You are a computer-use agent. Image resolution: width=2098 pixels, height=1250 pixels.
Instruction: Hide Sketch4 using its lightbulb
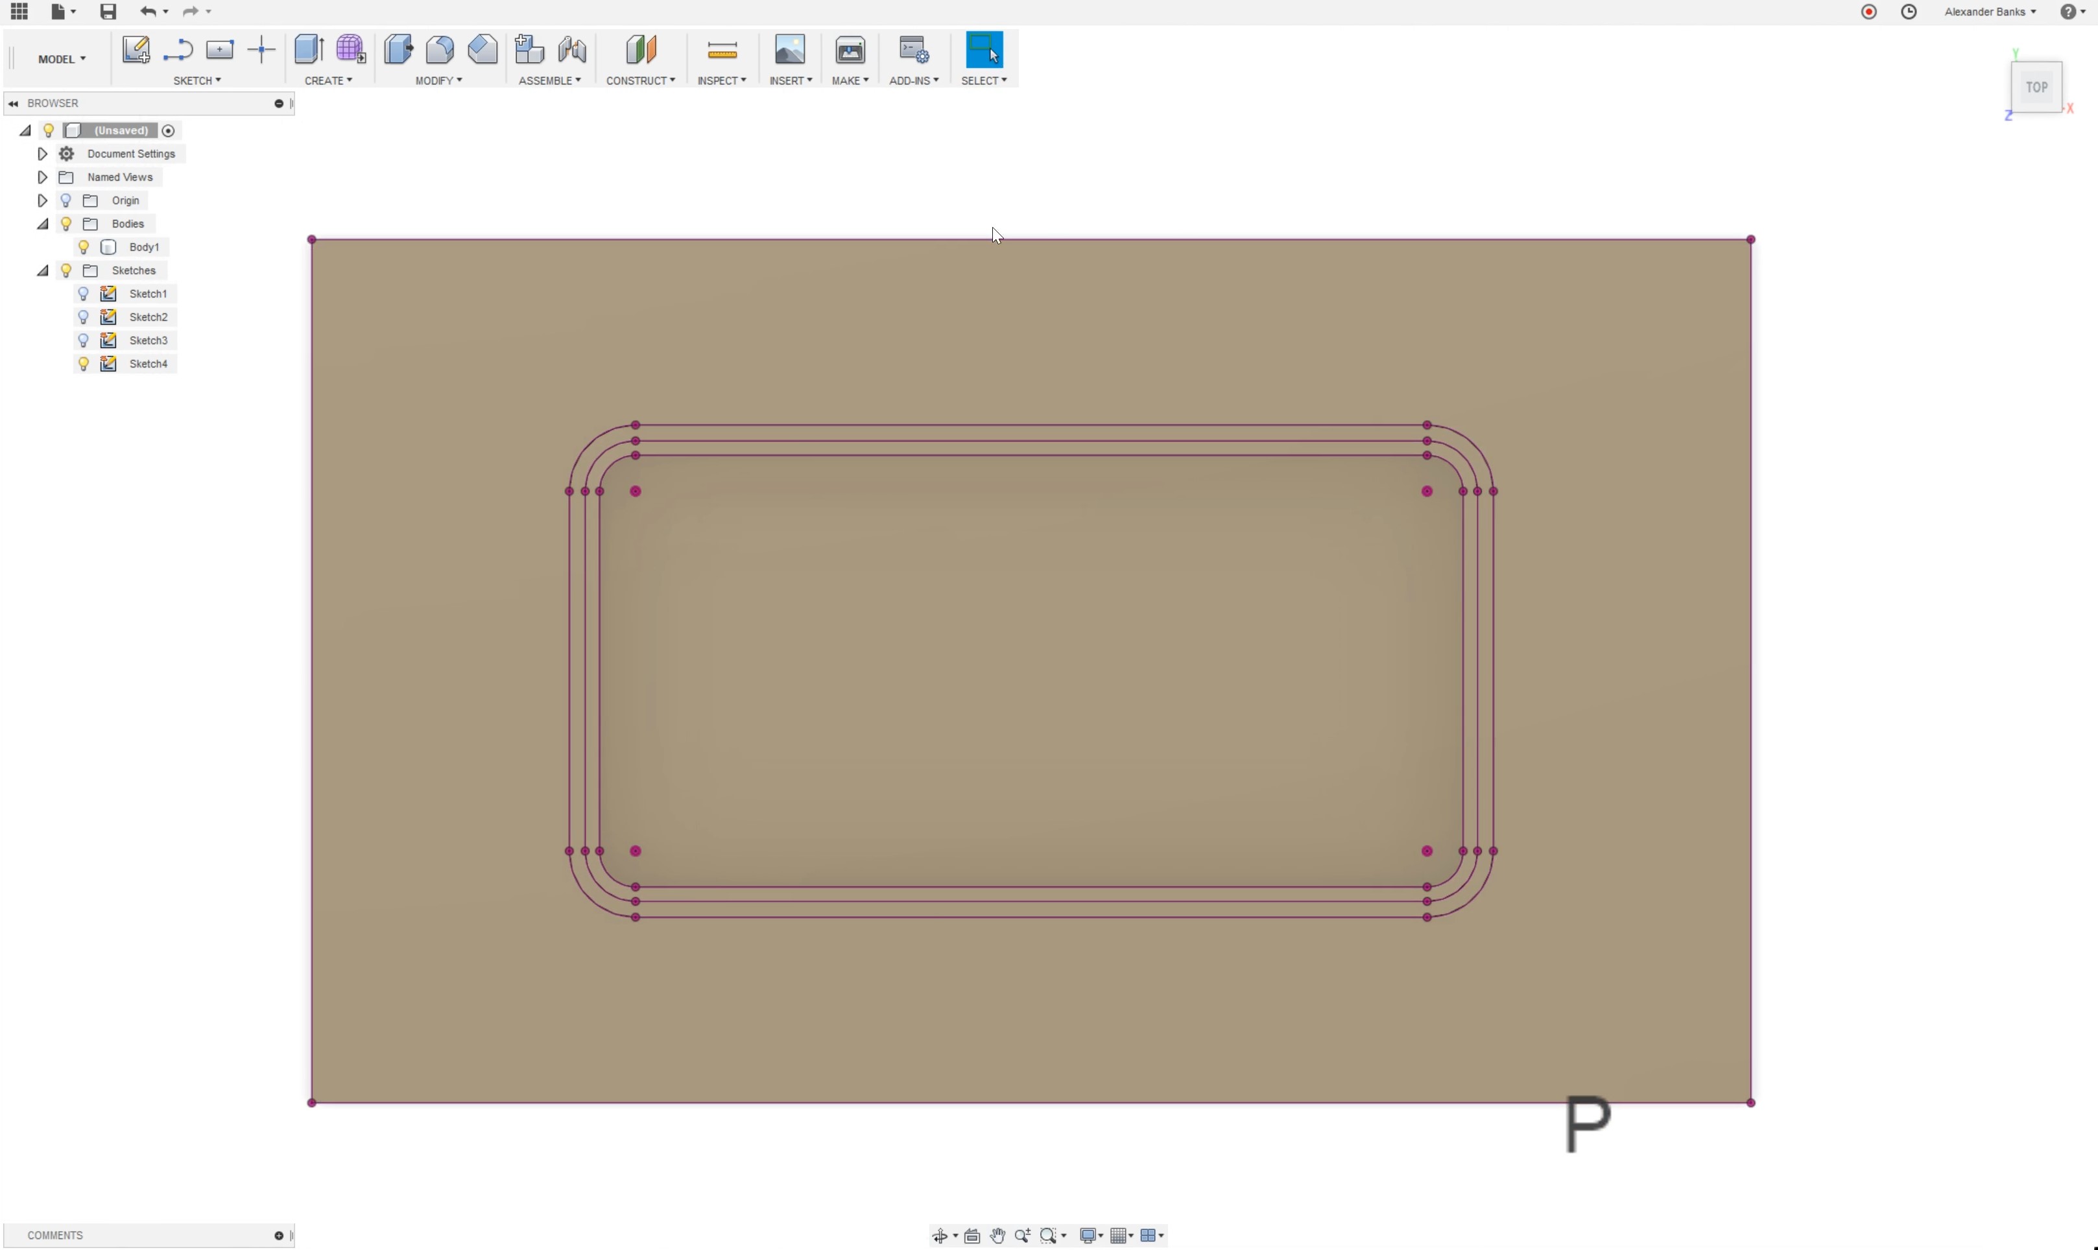coord(84,364)
